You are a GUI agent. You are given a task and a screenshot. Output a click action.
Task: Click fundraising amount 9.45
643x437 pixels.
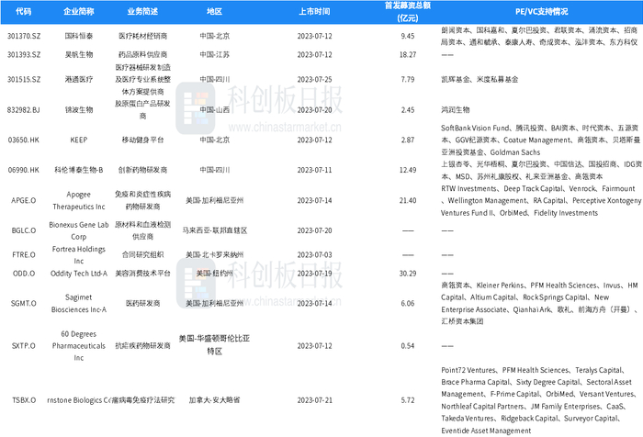[408, 36]
